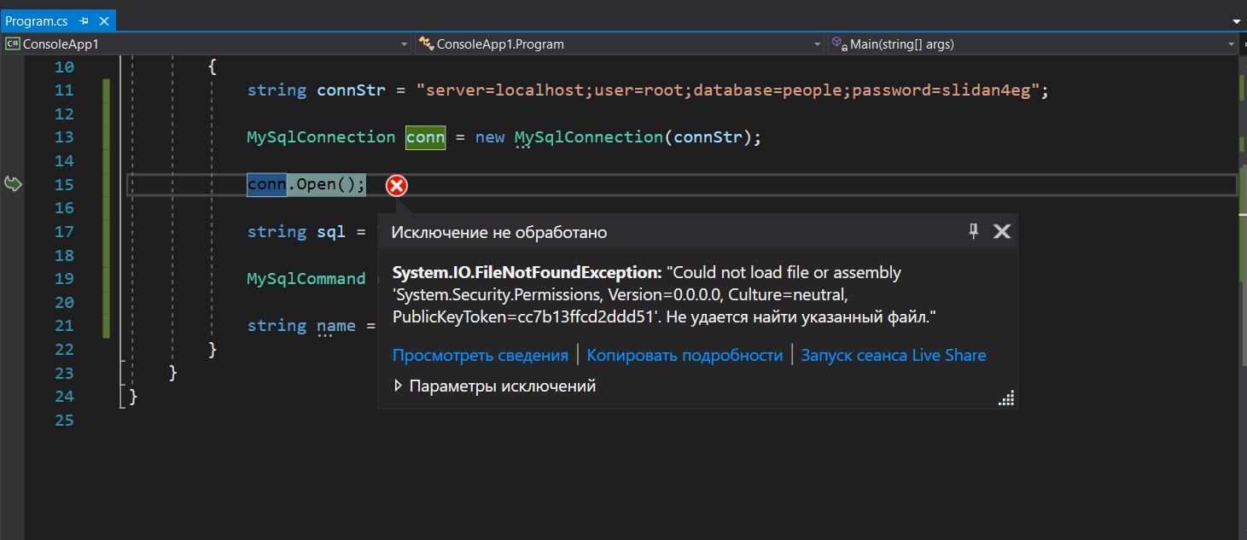Start Запуск сеанса Live Share

(x=894, y=356)
